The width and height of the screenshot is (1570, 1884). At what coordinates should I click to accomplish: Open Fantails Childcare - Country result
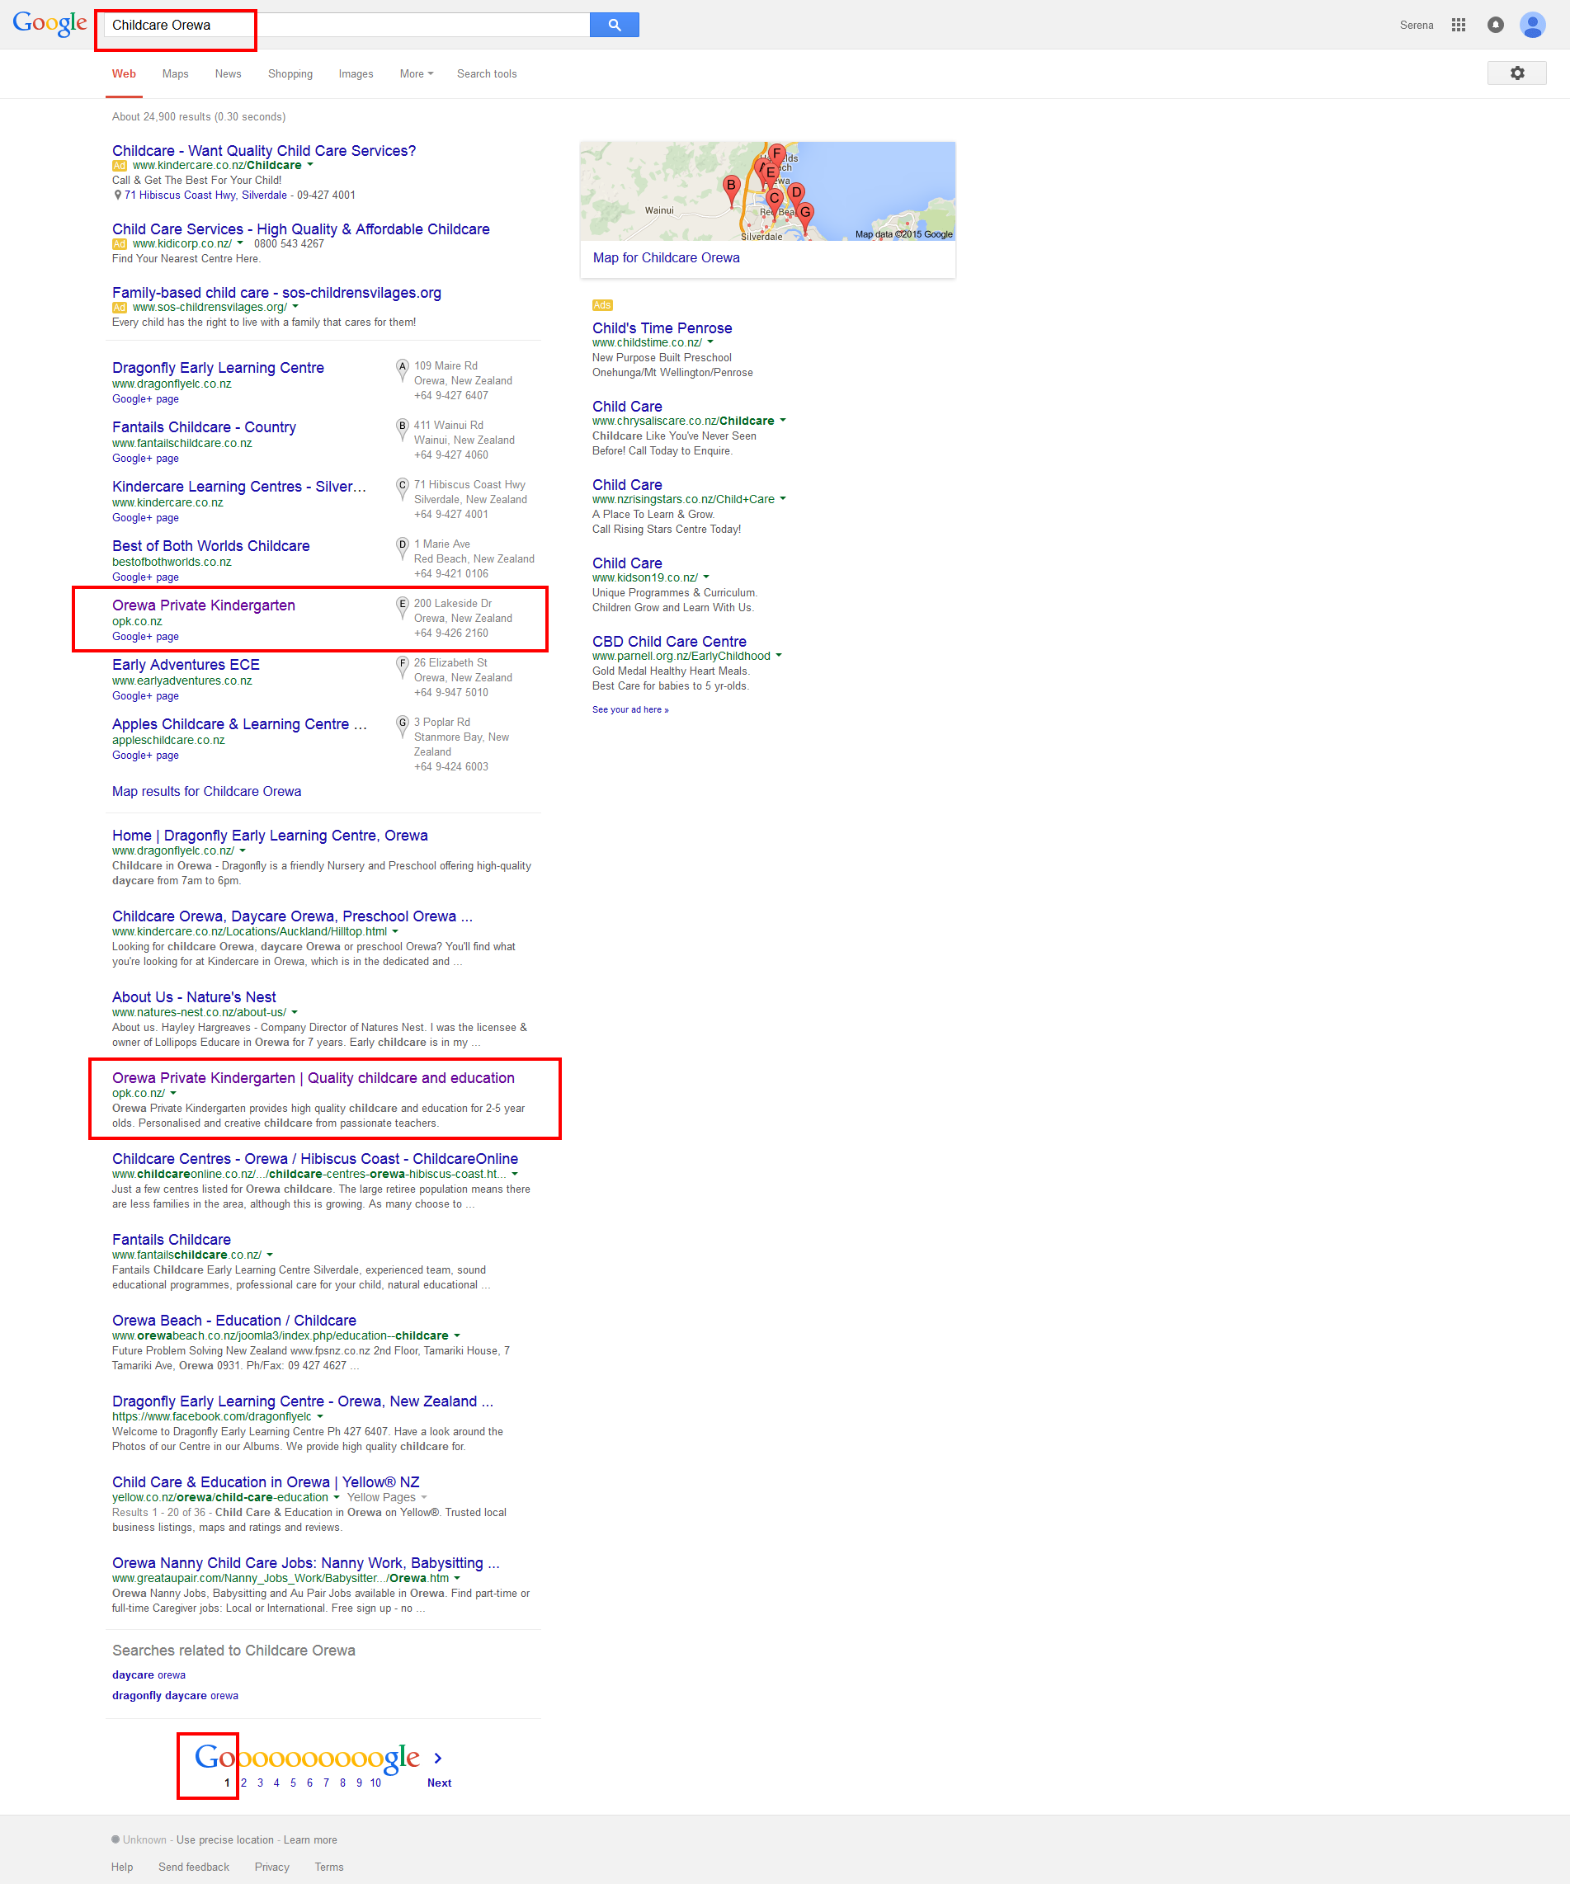pyautogui.click(x=204, y=427)
